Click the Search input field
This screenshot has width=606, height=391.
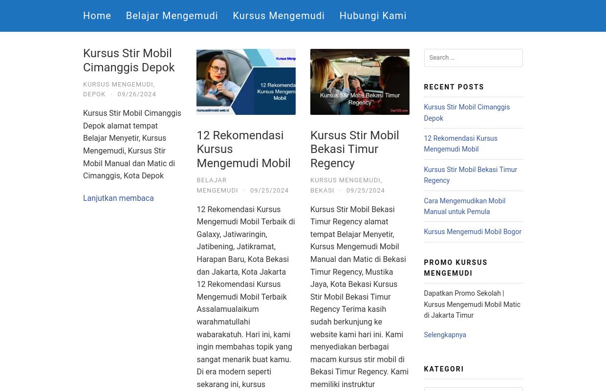coord(473,58)
